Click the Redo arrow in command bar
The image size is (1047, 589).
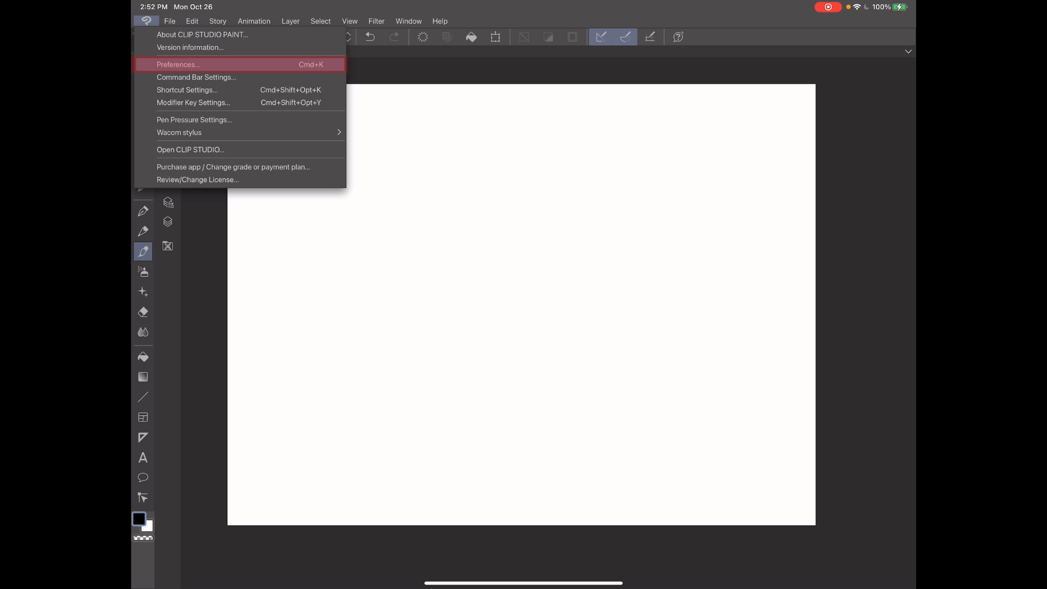click(x=394, y=37)
